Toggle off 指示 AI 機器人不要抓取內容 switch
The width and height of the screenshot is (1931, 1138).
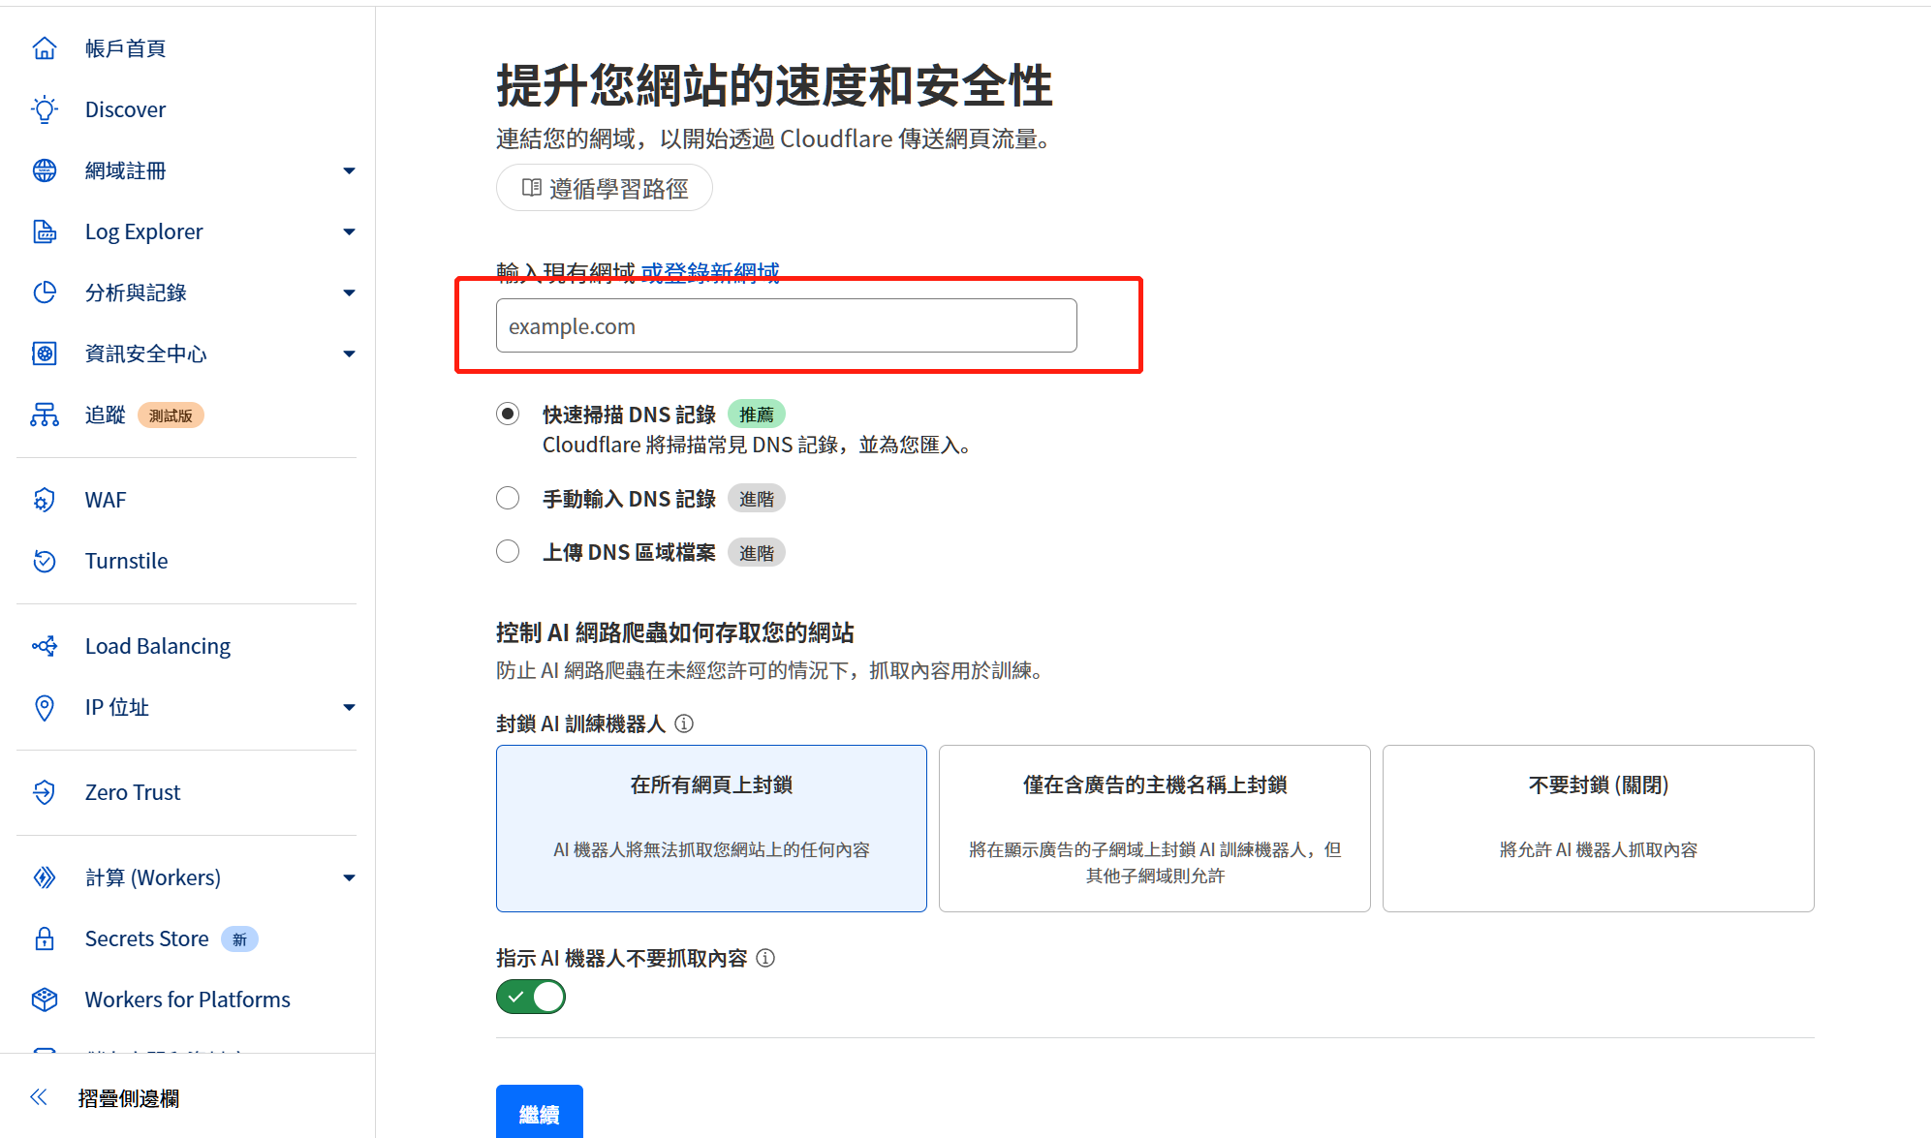click(531, 997)
